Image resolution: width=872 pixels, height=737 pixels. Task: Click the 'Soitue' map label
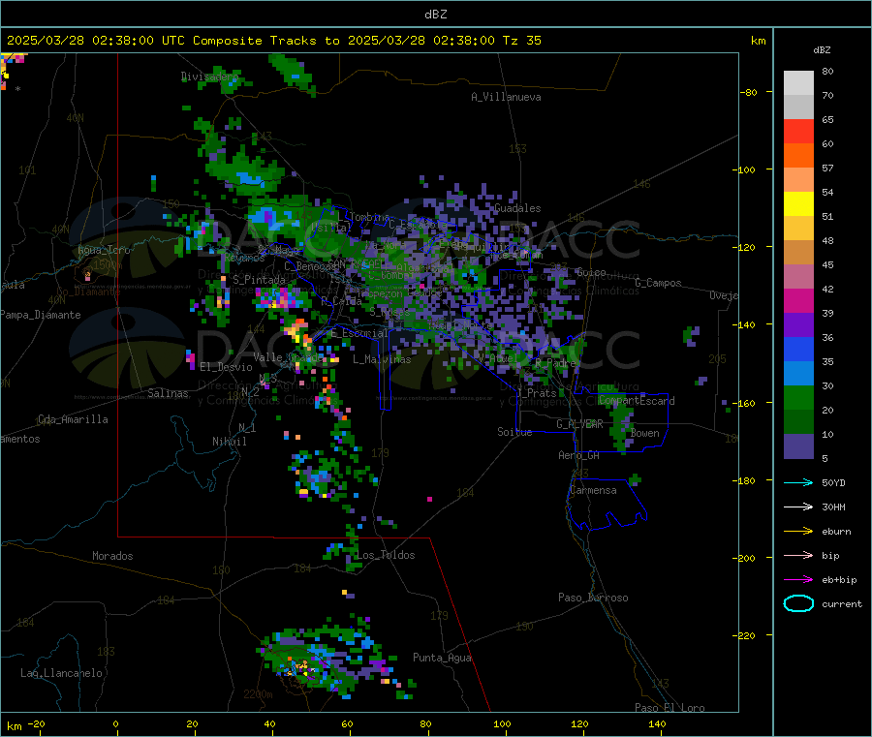coord(514,432)
